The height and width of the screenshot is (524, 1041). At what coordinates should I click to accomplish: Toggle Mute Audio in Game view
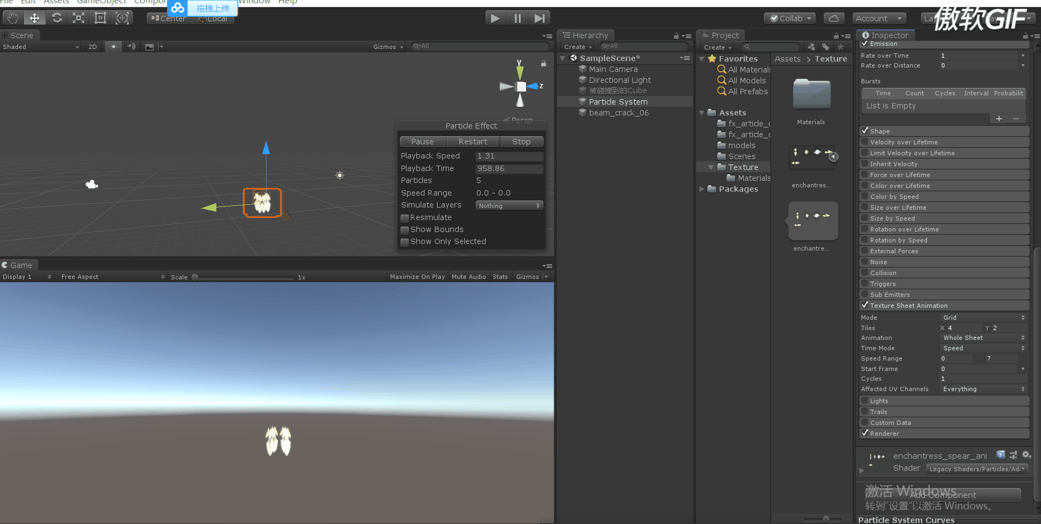(x=469, y=277)
